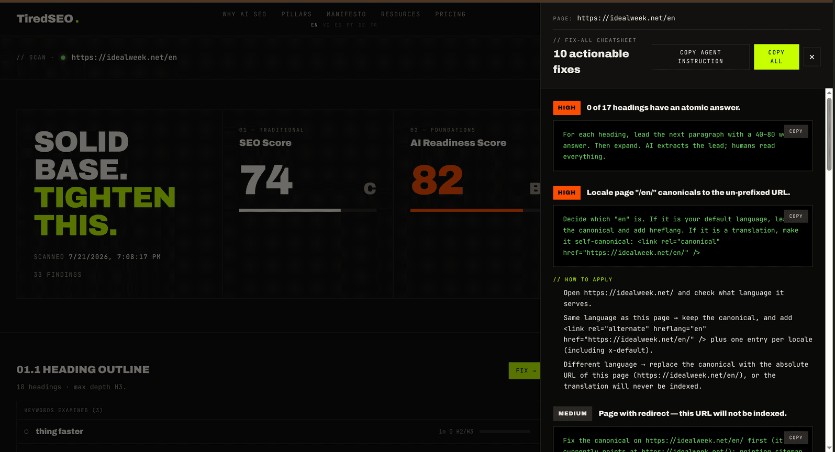This screenshot has width=835, height=452.
Task: Click the Copy All button
Action: [776, 57]
